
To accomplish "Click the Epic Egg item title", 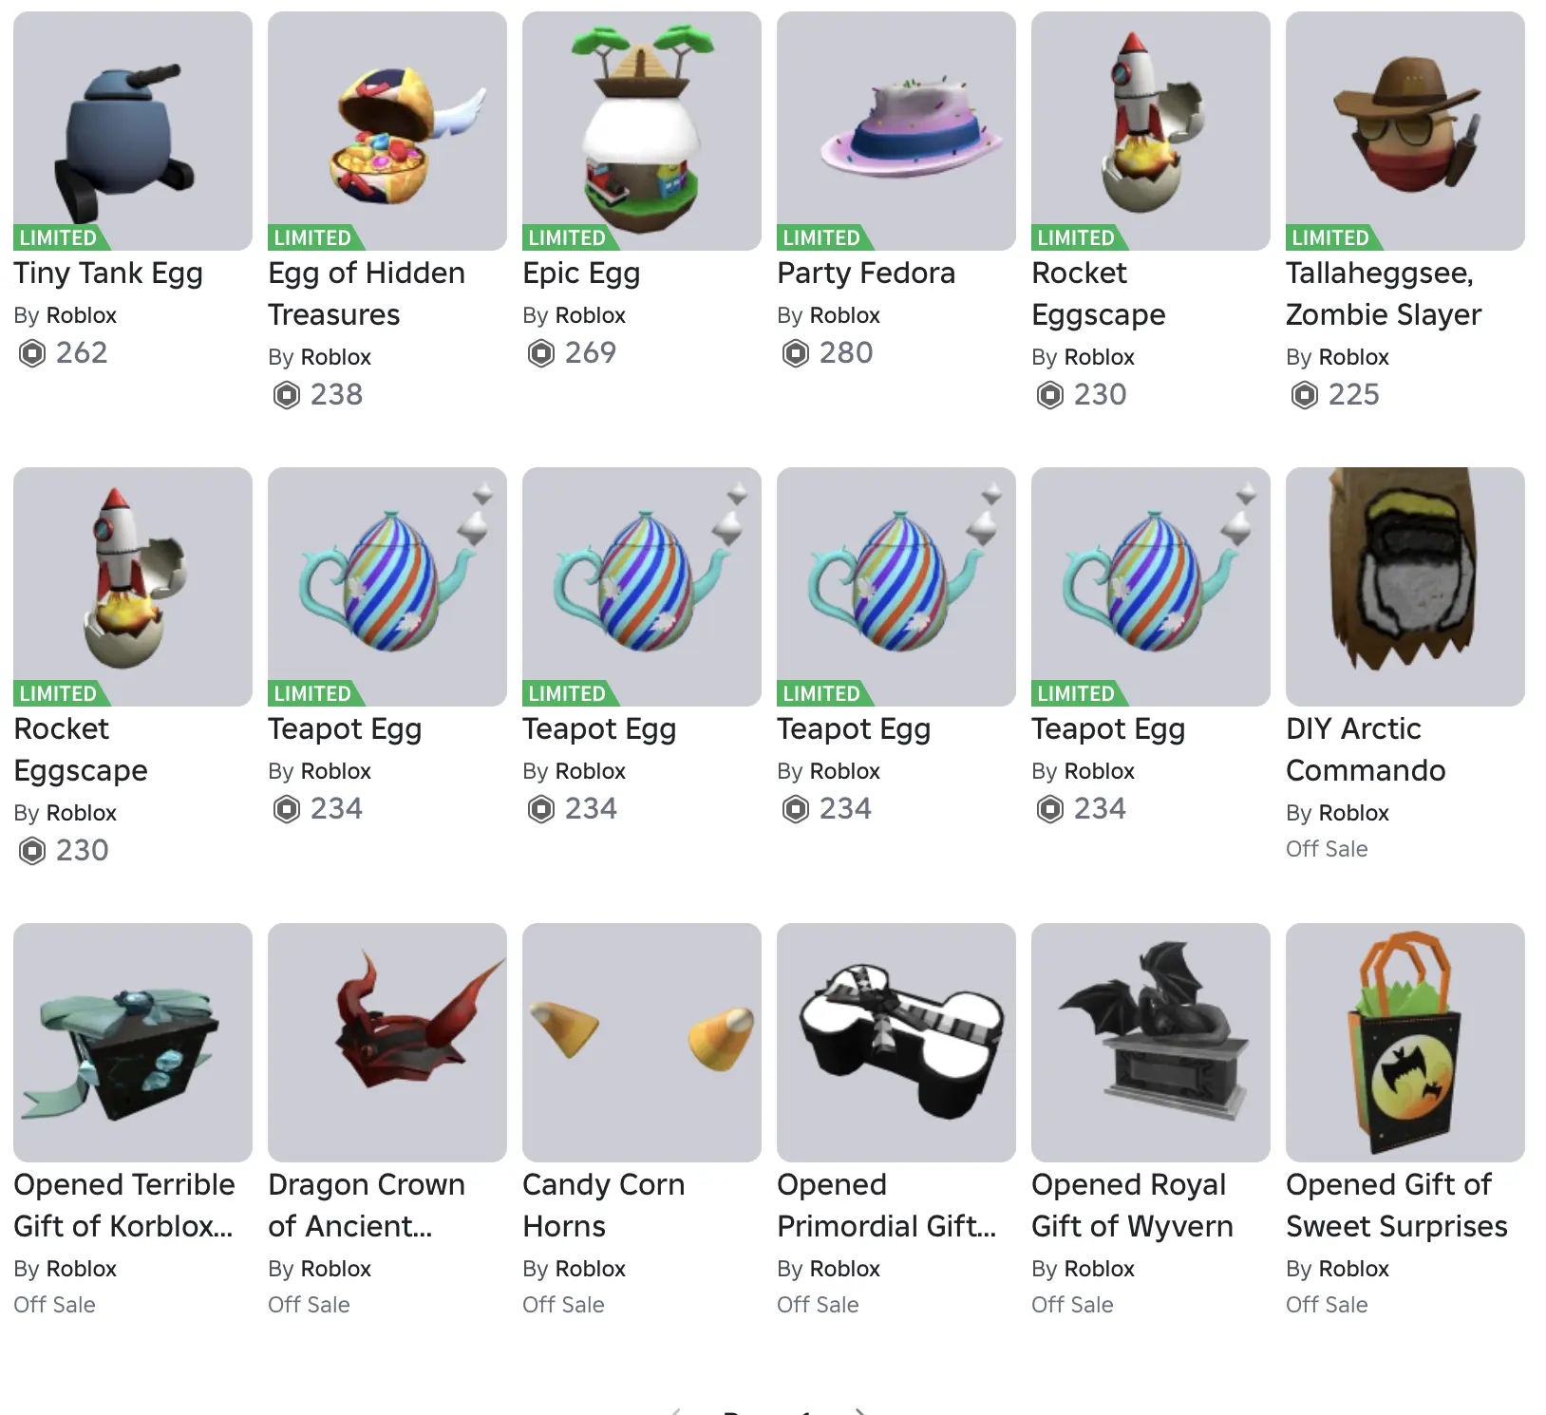I will [581, 274].
